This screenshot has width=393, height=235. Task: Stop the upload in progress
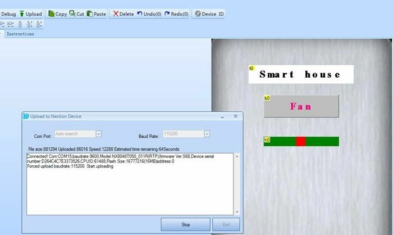[x=185, y=224]
